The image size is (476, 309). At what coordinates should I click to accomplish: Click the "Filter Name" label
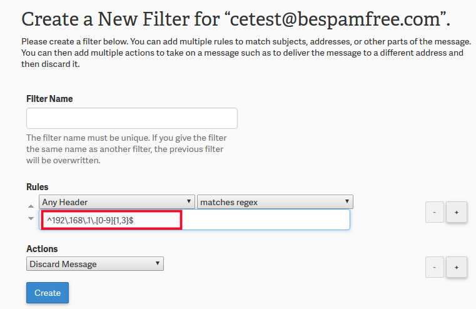(49, 99)
